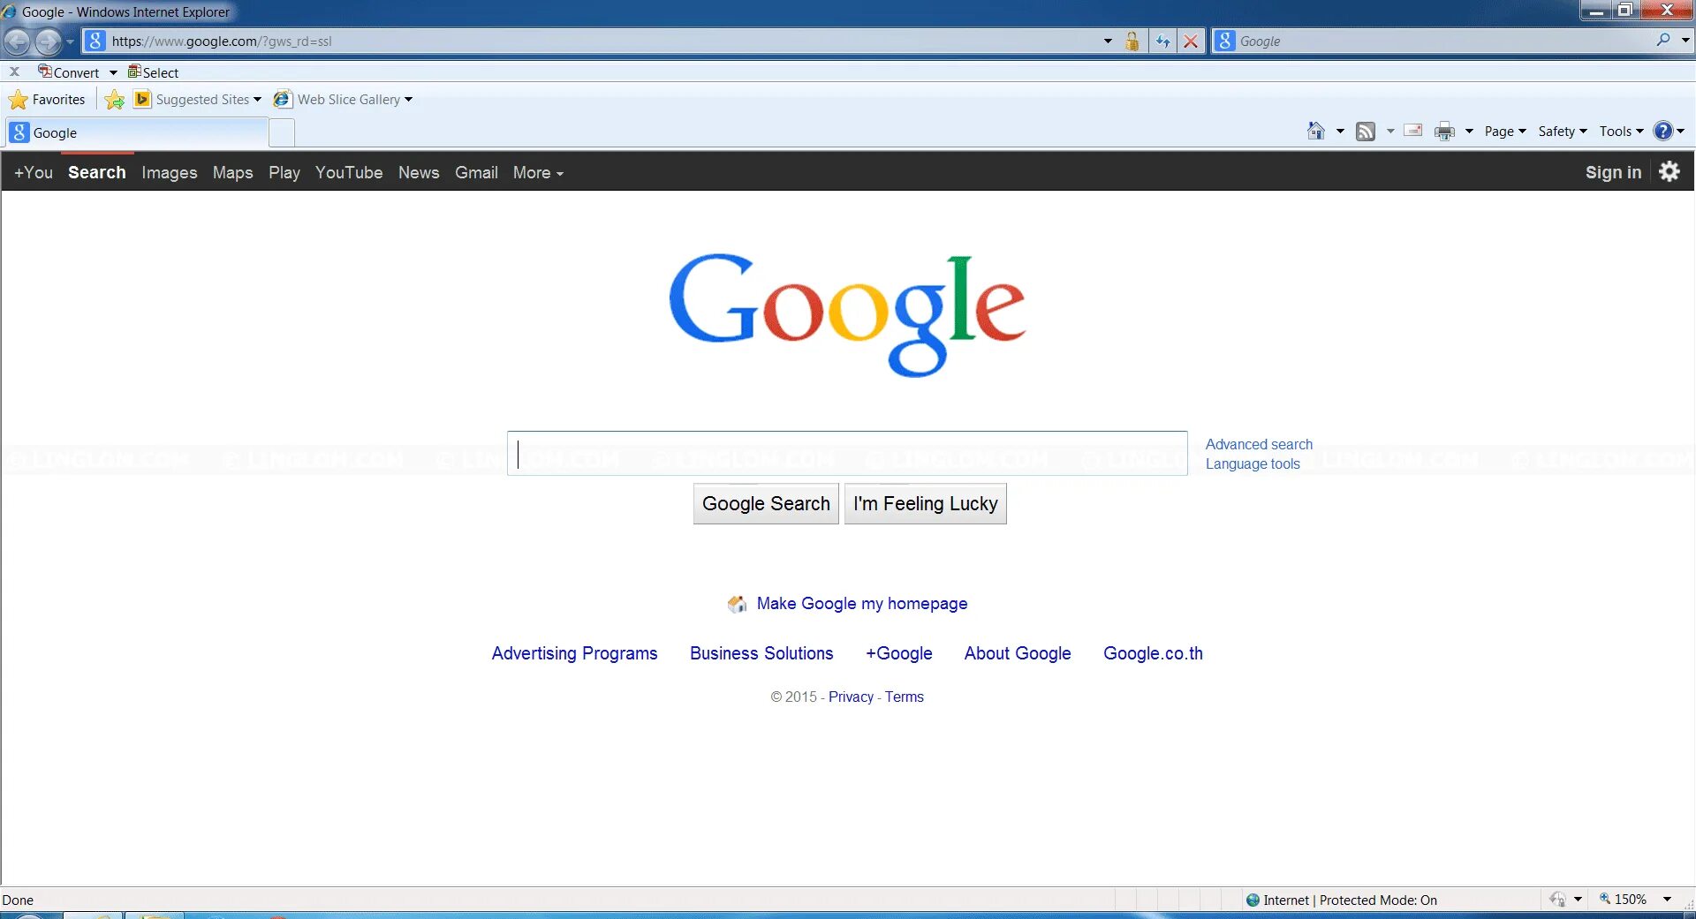Open Maps in Google top bar
The image size is (1696, 919).
(232, 172)
